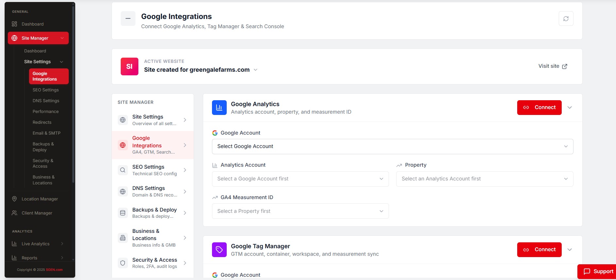Click the blue Google Analytics bar chart icon
The width and height of the screenshot is (616, 280).
[x=219, y=107]
